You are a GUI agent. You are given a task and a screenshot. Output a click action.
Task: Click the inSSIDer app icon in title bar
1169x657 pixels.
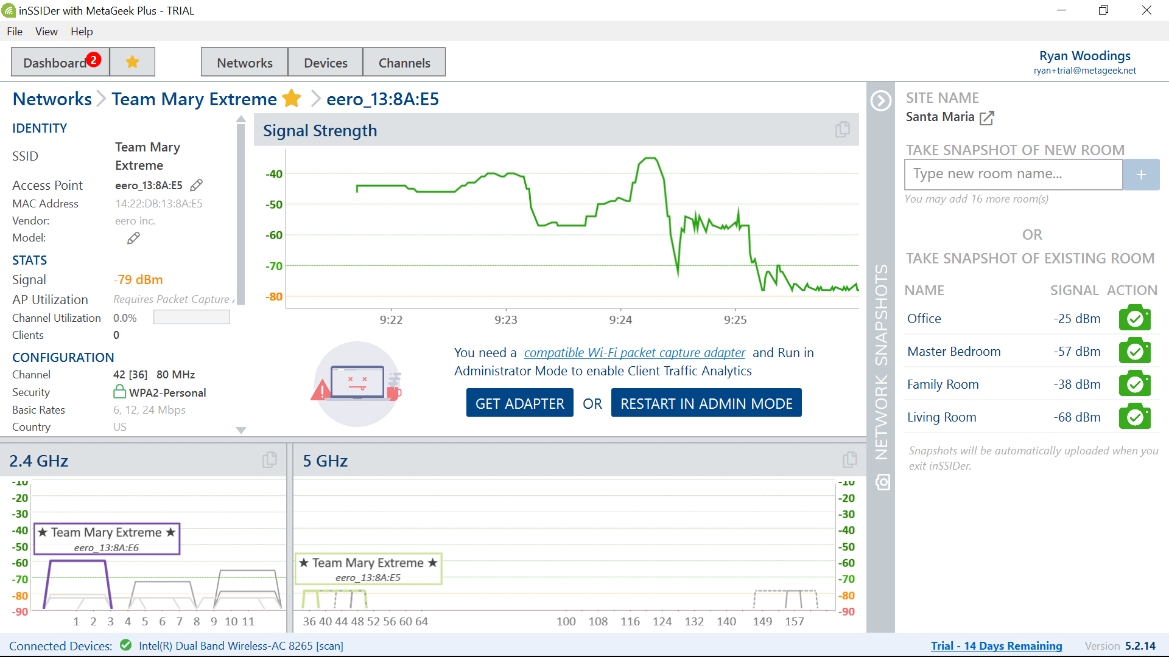tap(9, 10)
